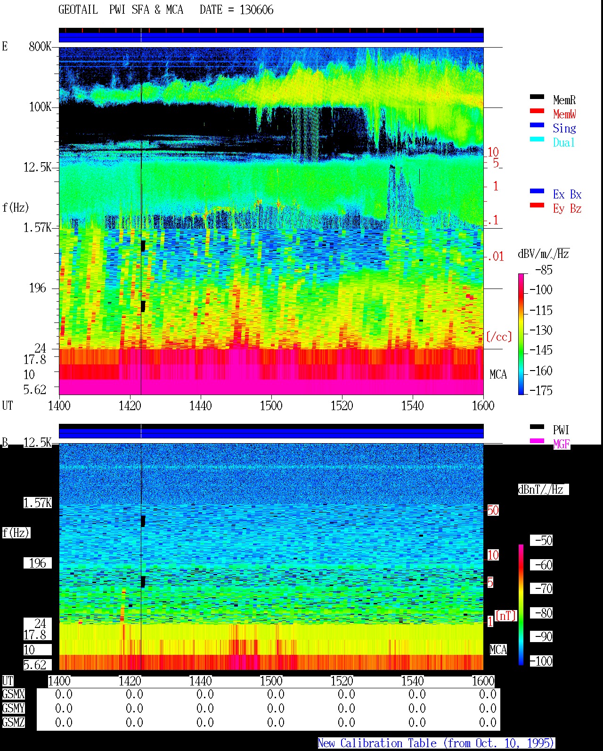Click the -70 color bar tick value

point(544,588)
